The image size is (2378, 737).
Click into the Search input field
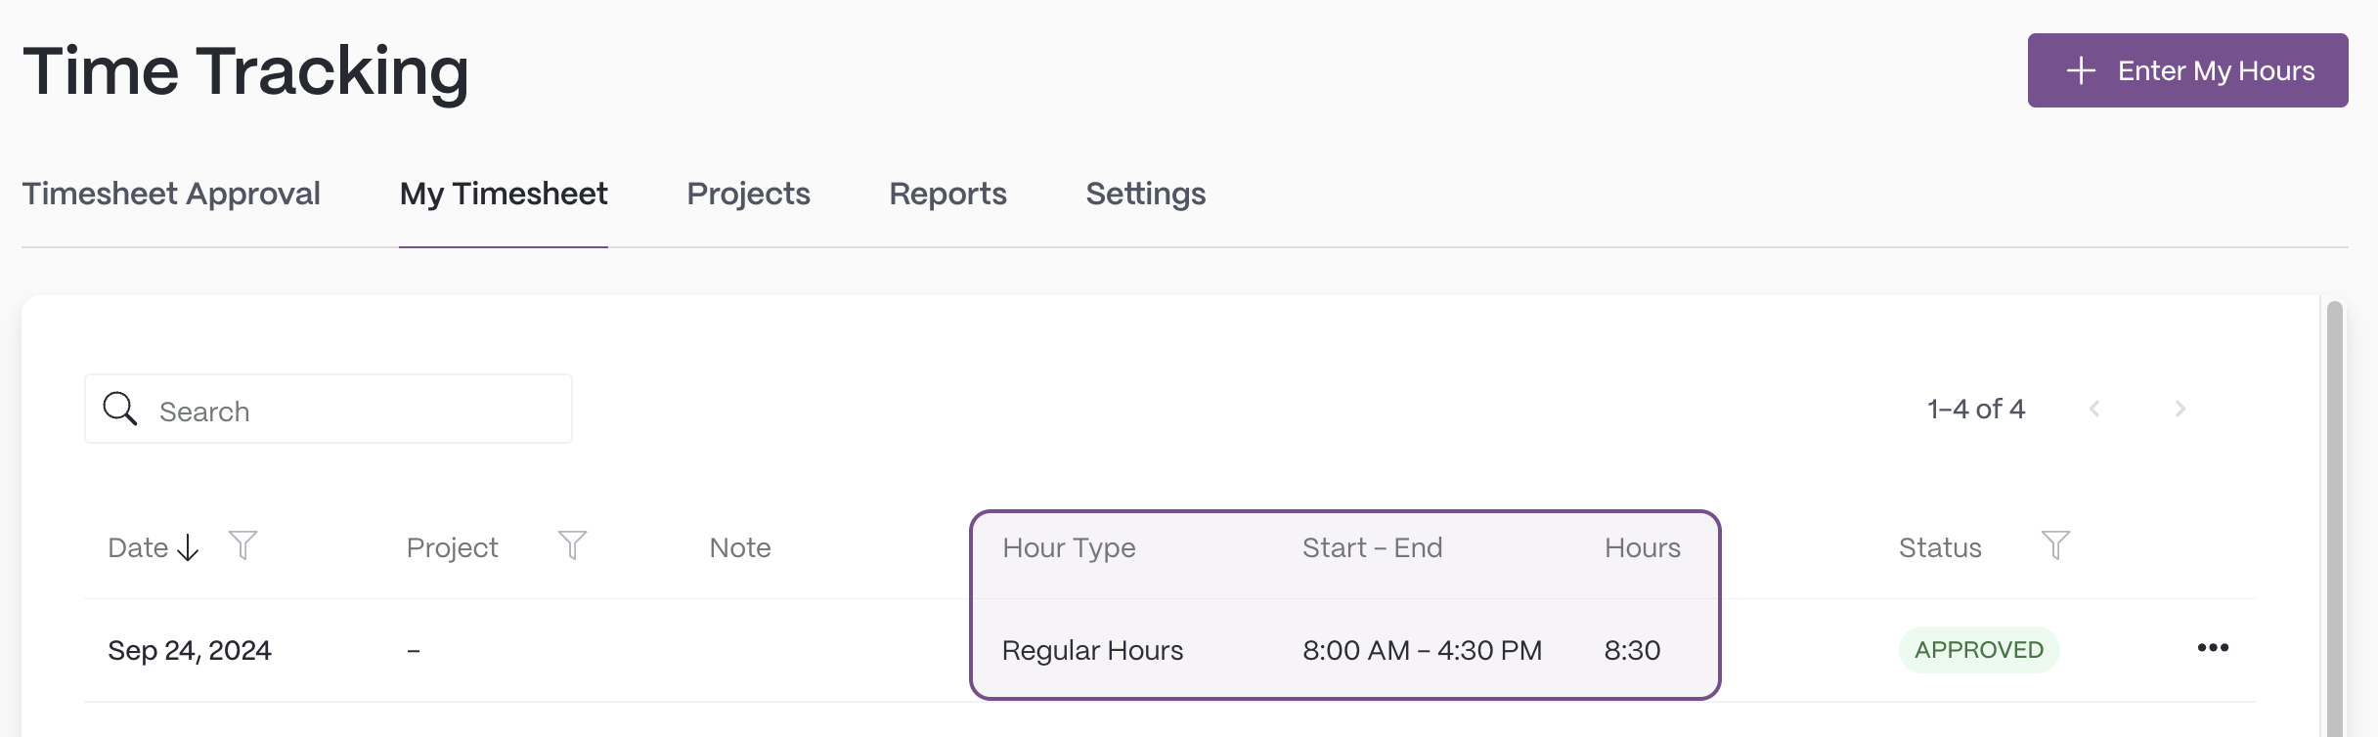pyautogui.click(x=329, y=409)
